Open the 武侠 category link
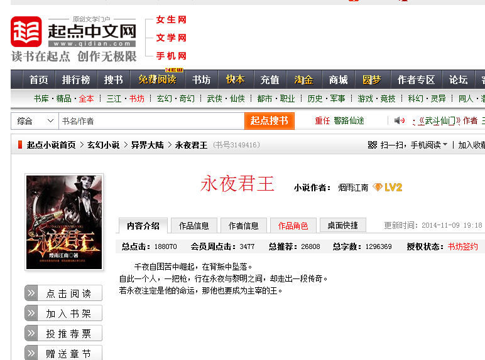This screenshot has width=485, height=360. coord(214,98)
